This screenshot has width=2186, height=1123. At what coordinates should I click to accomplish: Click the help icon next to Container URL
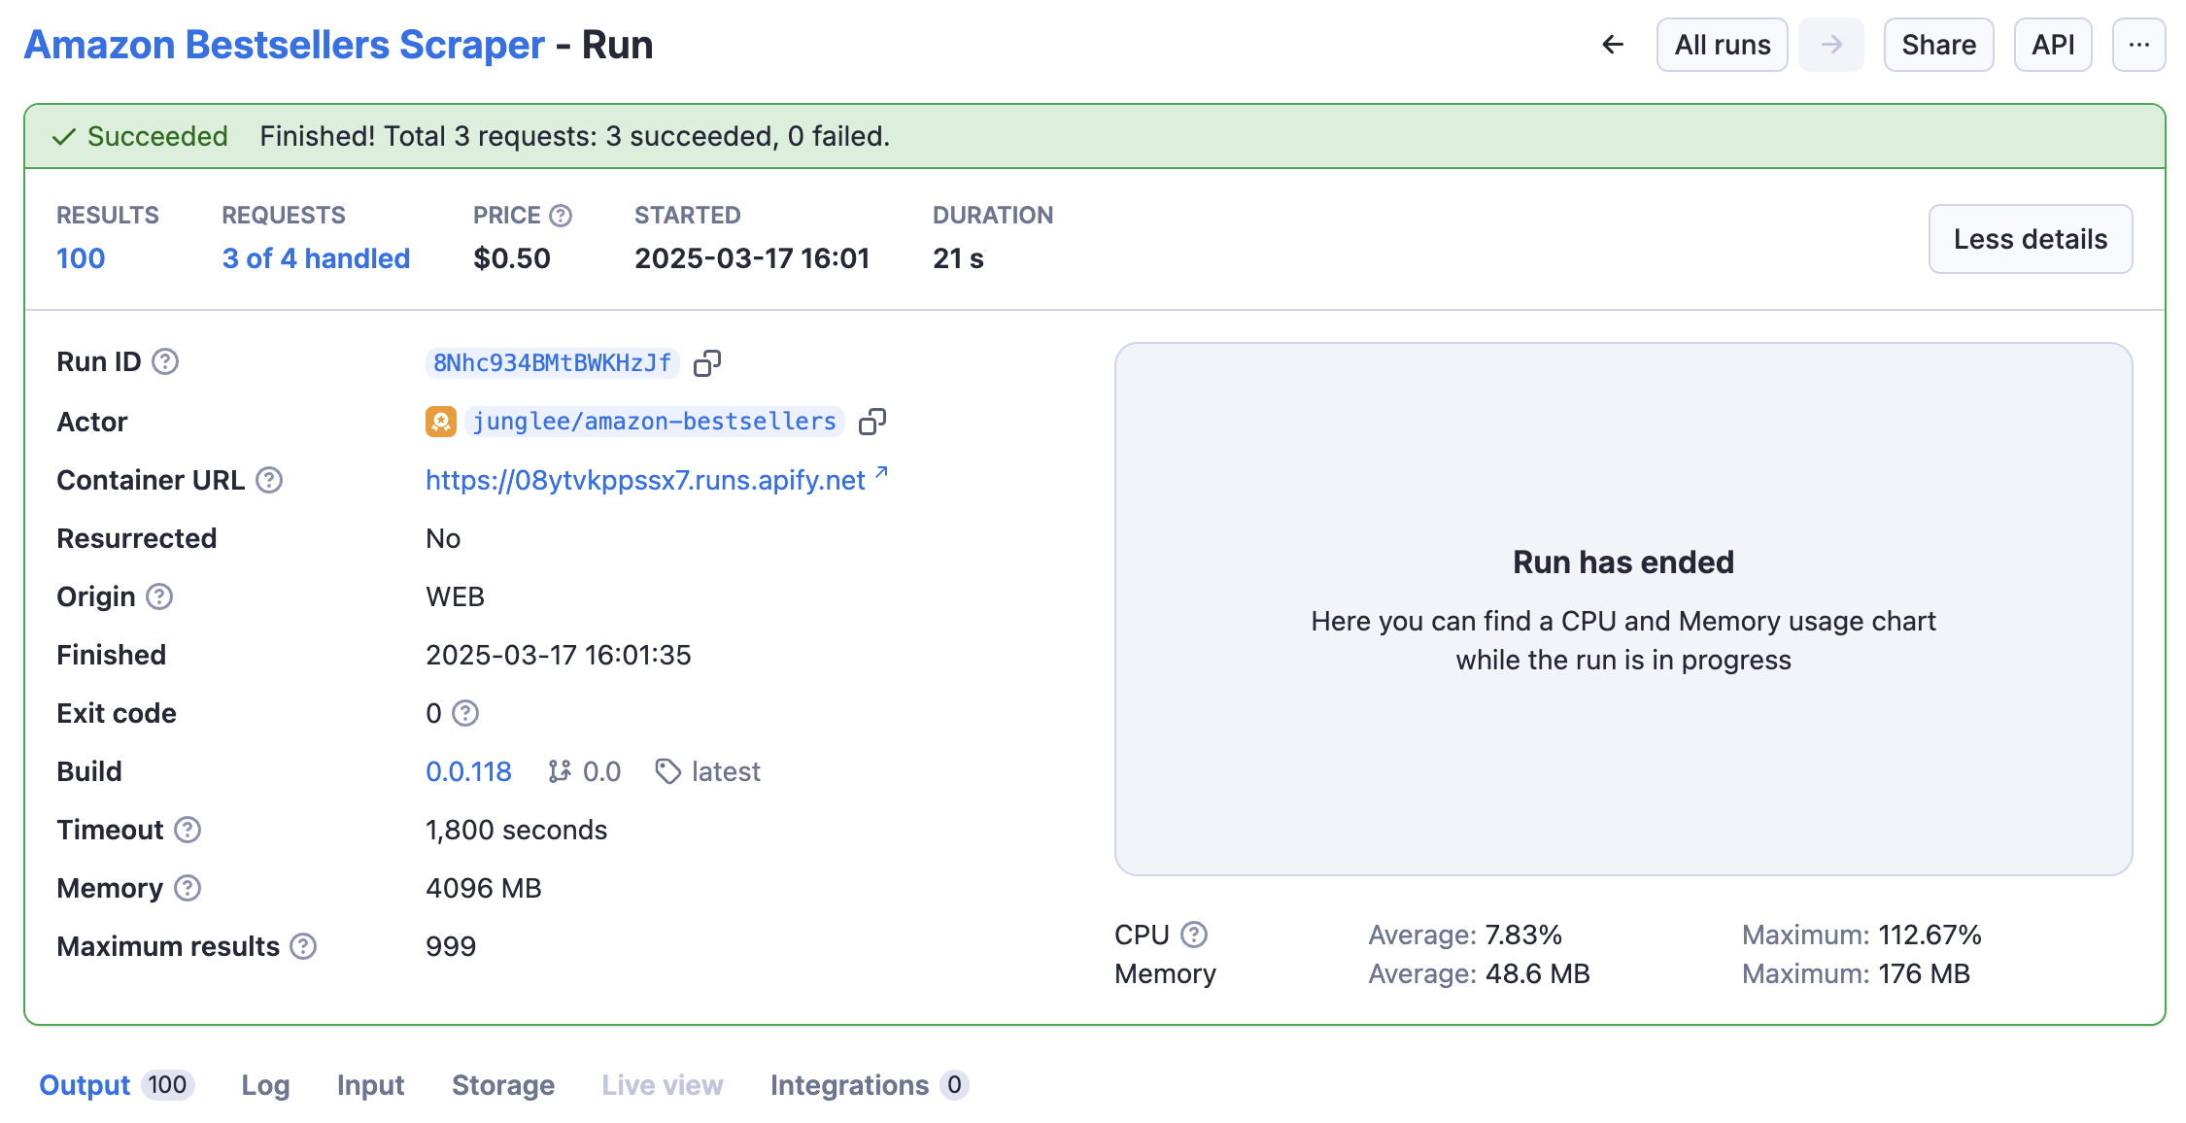coord(269,480)
